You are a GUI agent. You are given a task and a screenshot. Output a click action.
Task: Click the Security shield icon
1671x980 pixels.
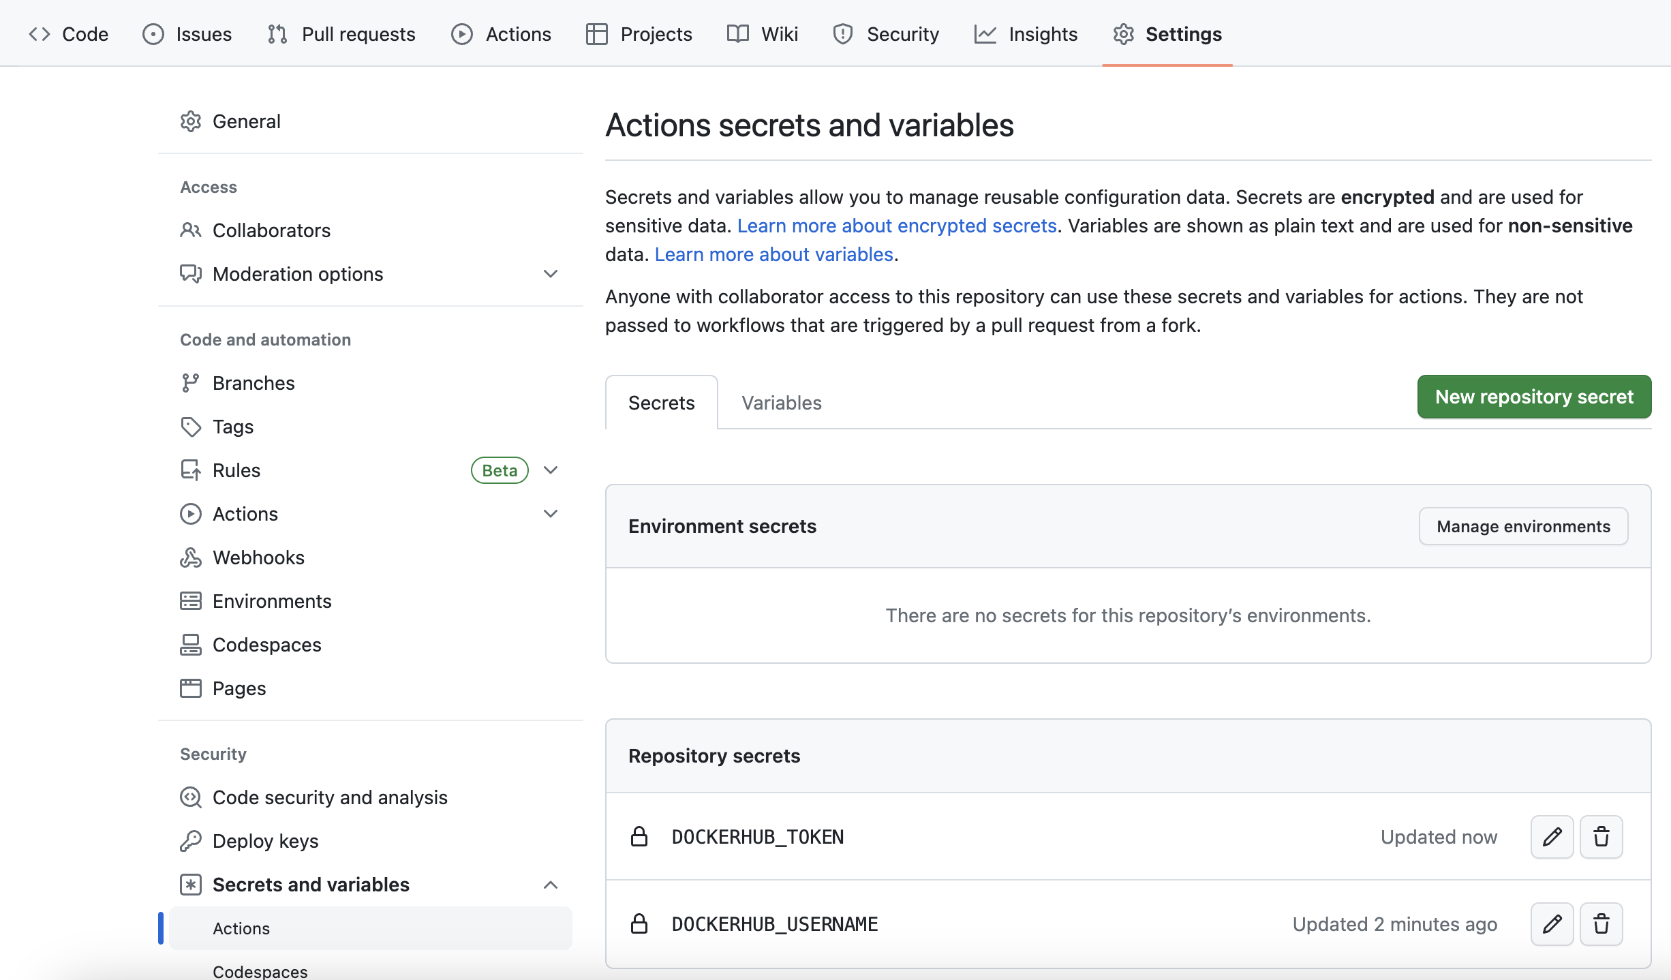click(843, 33)
